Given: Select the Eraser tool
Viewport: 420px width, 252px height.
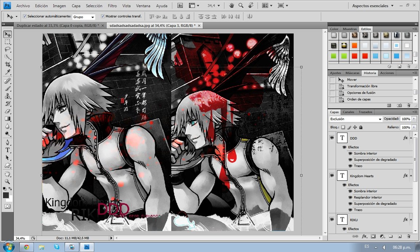Looking at the screenshot, I should pyautogui.click(x=7, y=111).
